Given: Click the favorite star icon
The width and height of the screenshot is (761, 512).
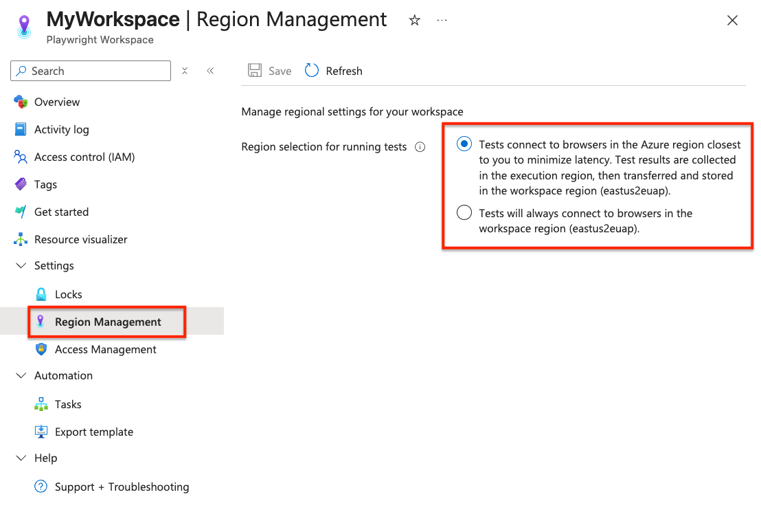Looking at the screenshot, I should [x=414, y=21].
